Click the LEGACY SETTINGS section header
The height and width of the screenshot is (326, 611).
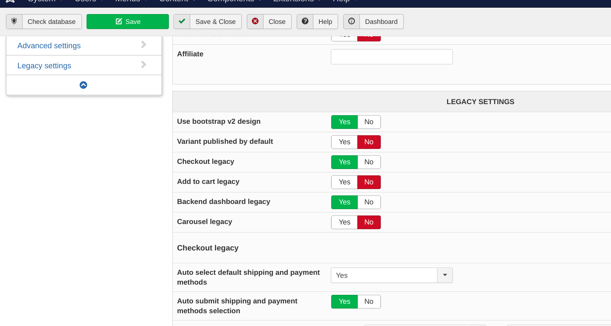[x=481, y=102]
